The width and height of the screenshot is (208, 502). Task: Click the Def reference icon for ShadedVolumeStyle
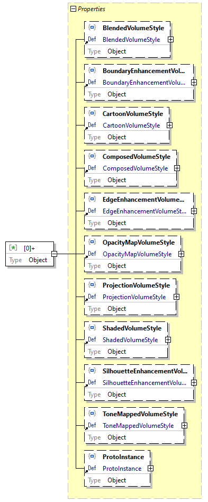91,339
